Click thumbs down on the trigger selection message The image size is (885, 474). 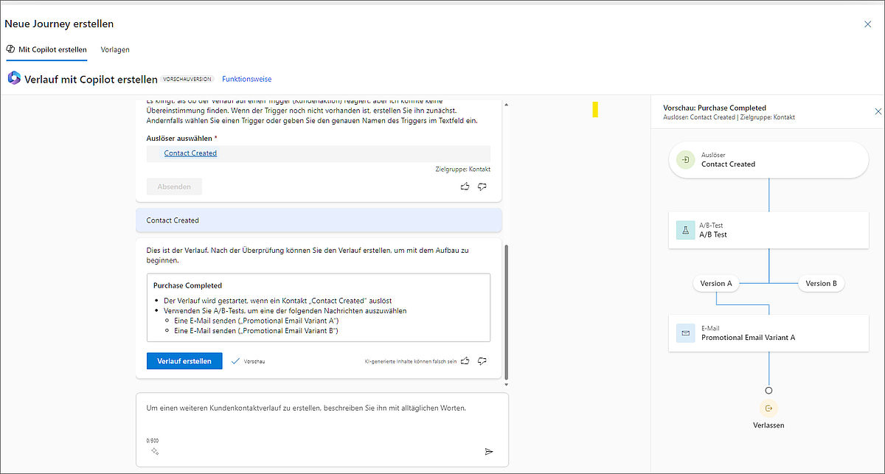(x=482, y=187)
